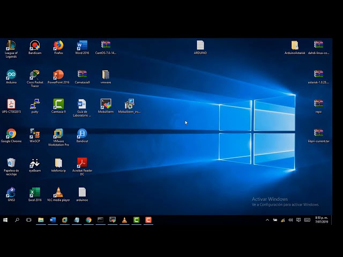343x257 pixels.
Task: Select the CentOS-7.0 archive icon
Action: (x=106, y=47)
